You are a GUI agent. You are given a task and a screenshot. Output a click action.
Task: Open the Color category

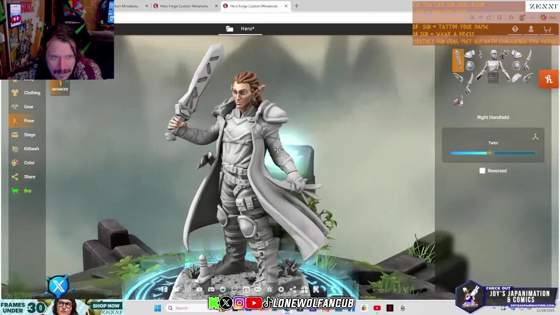26,163
